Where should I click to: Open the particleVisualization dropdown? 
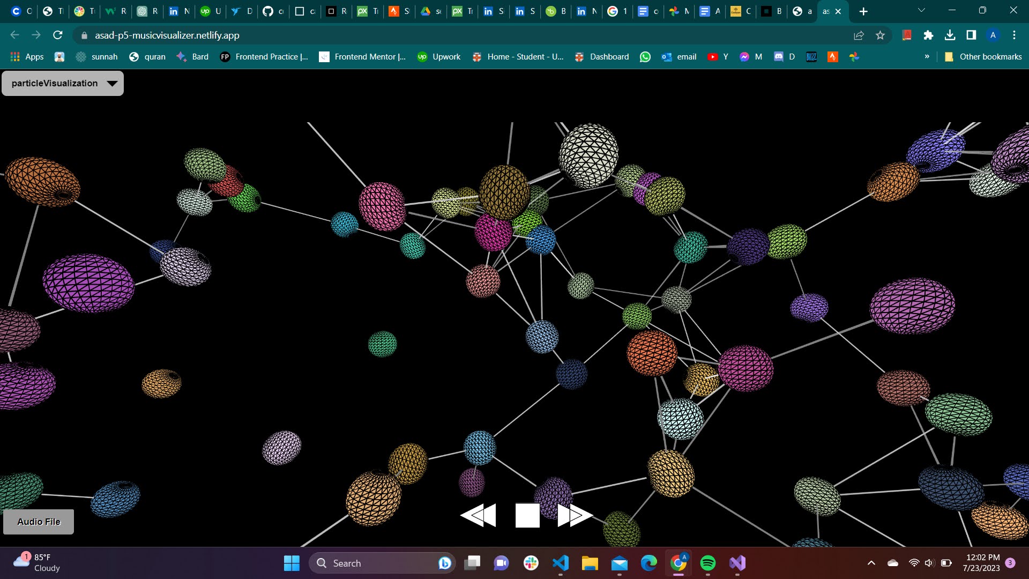point(63,83)
